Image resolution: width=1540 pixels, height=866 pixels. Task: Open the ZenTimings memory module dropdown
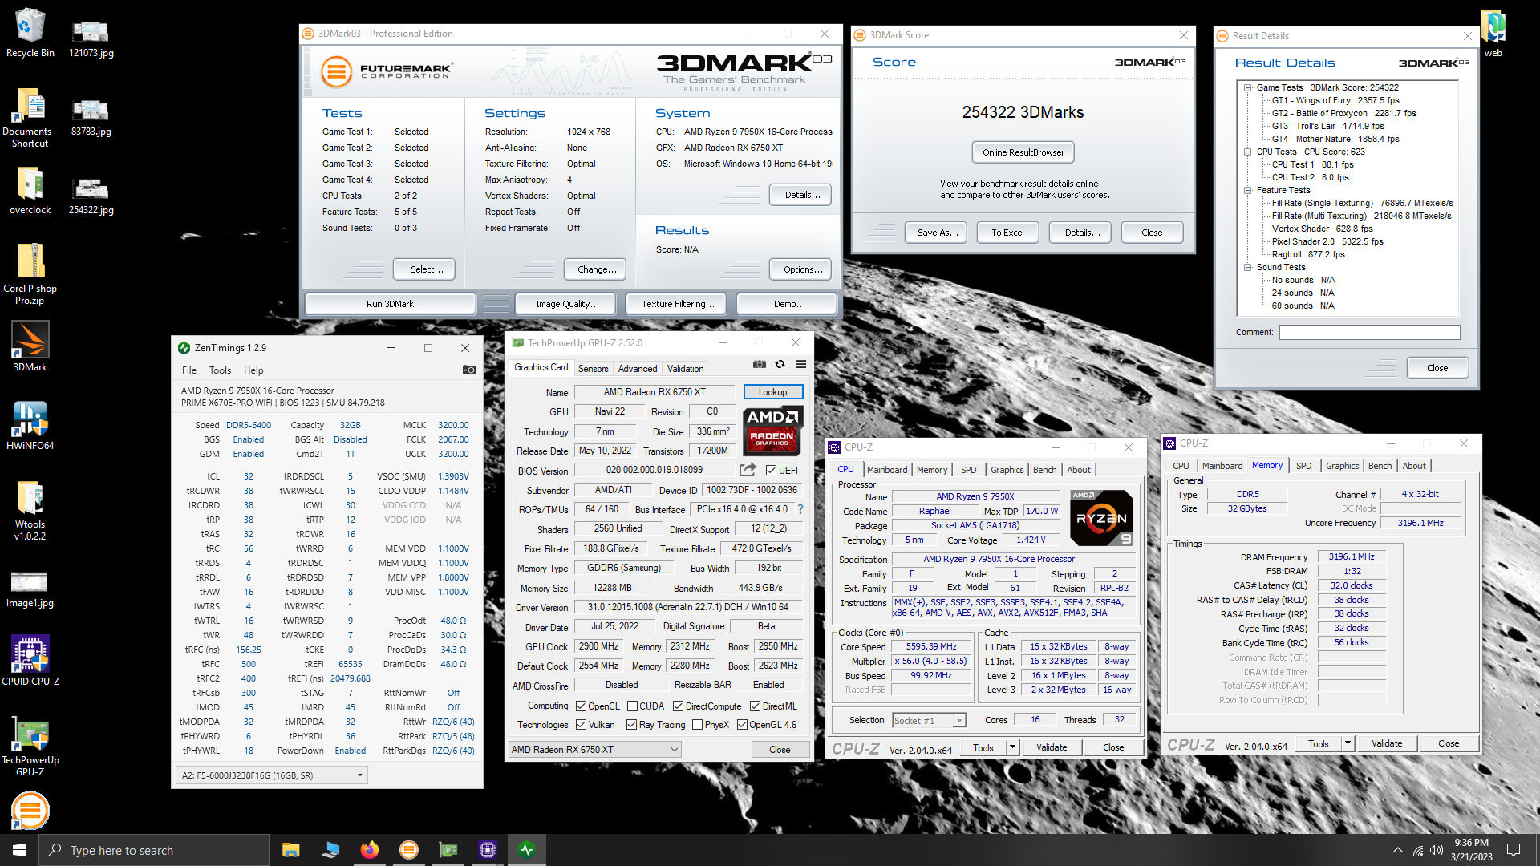point(271,775)
